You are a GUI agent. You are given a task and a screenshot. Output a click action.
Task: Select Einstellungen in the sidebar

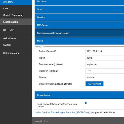pyautogui.click(x=16, y=22)
